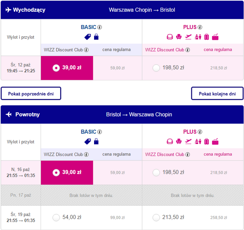Click BASIC info icon in outbound section
The height and width of the screenshot is (230, 244).
100,27
